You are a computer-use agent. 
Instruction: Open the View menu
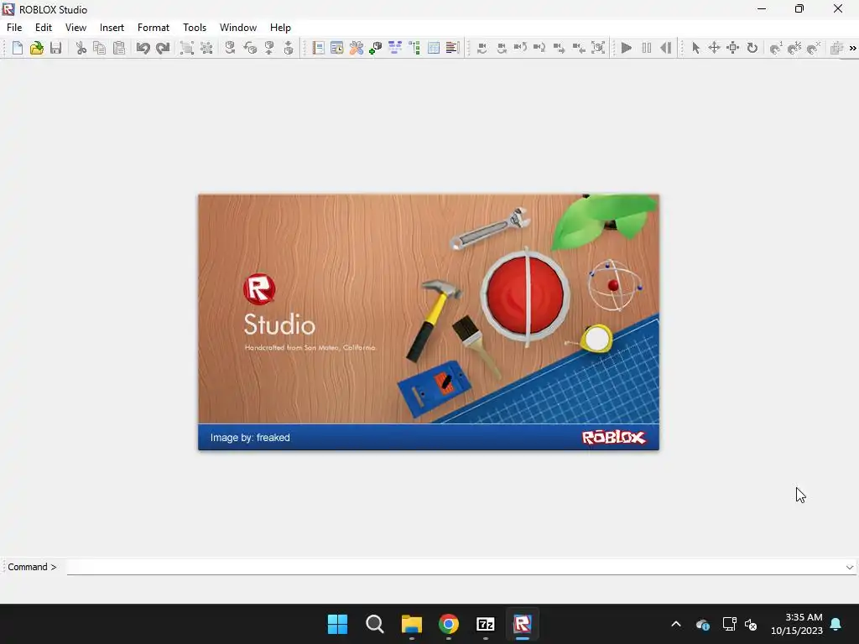75,28
